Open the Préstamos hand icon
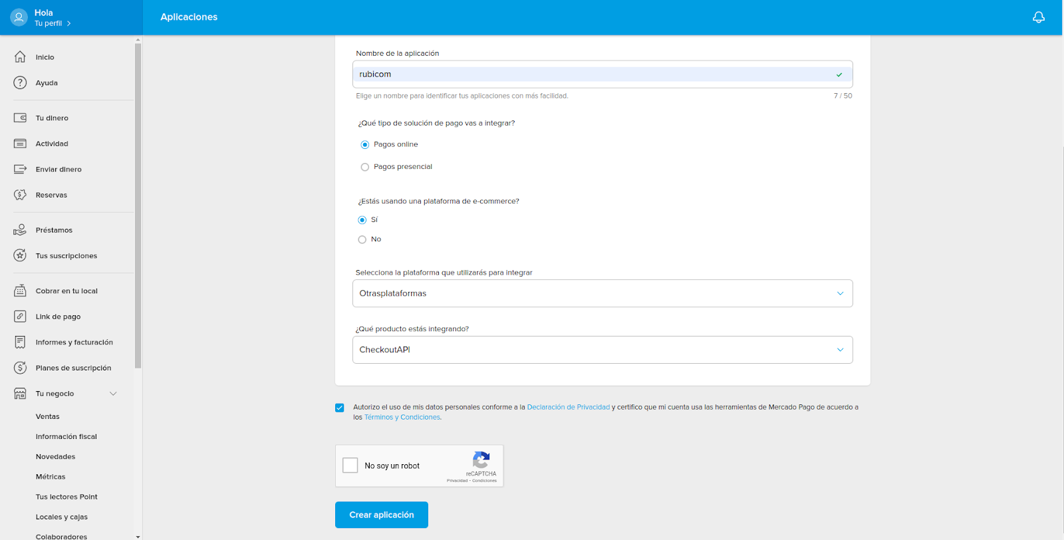1064x540 pixels. click(x=21, y=230)
